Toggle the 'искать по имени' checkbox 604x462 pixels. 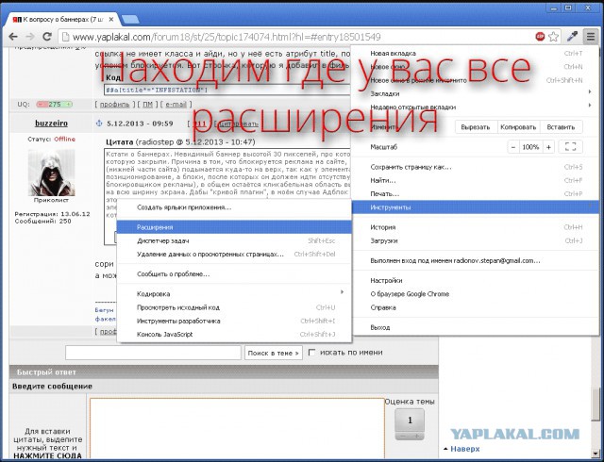311,353
